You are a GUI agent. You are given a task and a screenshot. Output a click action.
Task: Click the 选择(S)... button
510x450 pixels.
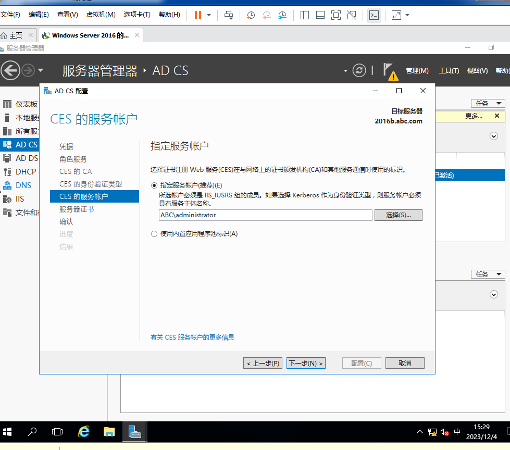pos(398,215)
